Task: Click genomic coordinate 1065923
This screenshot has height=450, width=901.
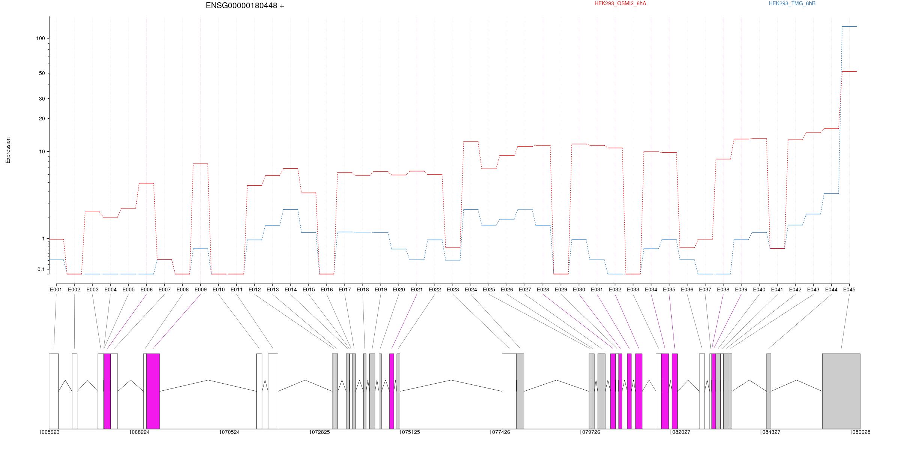Action: [x=49, y=432]
